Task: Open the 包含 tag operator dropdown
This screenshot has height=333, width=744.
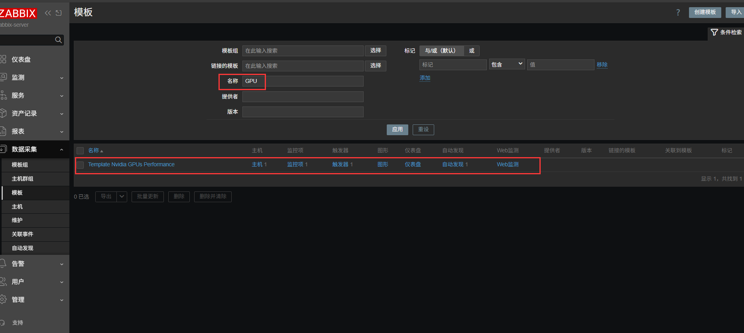Action: tap(507, 64)
